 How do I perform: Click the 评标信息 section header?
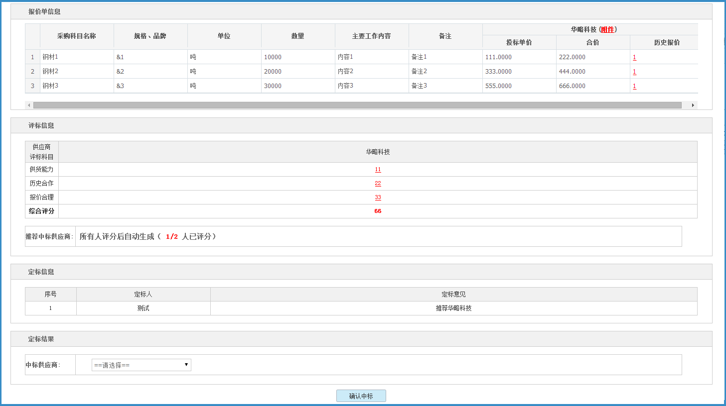click(361, 125)
